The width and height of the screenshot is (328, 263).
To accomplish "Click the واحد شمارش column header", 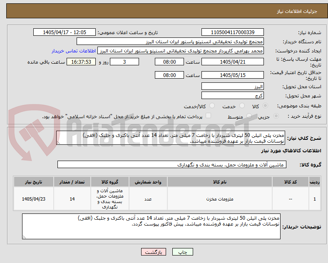I will pyautogui.click(x=148, y=182).
